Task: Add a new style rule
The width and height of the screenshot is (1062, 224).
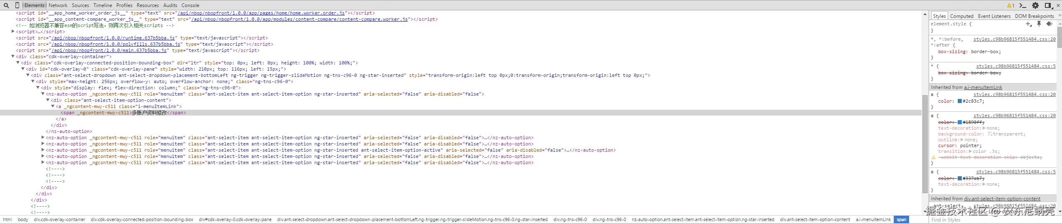Action: (x=1028, y=24)
